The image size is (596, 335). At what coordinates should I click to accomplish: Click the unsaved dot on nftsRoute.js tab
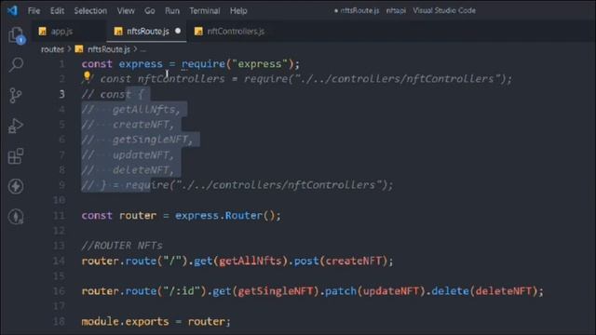[x=178, y=31]
